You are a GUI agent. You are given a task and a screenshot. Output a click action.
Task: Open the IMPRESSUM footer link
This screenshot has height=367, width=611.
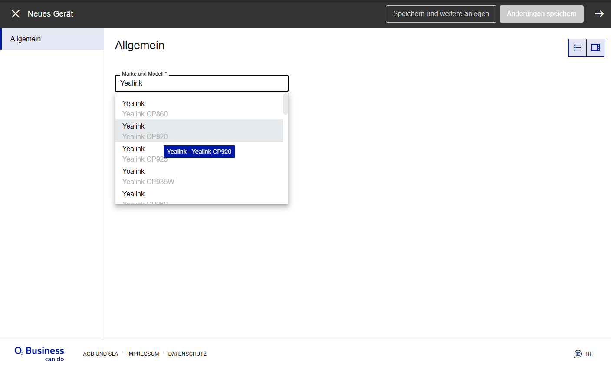tap(143, 354)
